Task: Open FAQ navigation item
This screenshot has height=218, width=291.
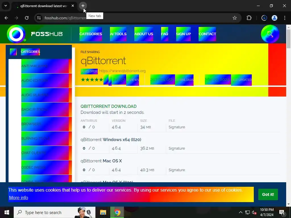Action: pos(165,34)
